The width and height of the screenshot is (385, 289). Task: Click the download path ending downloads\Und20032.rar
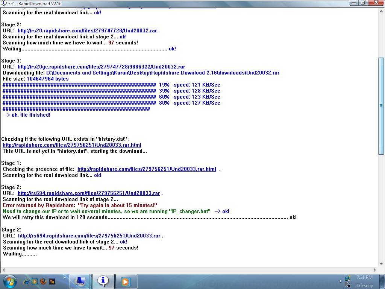click(x=163, y=73)
